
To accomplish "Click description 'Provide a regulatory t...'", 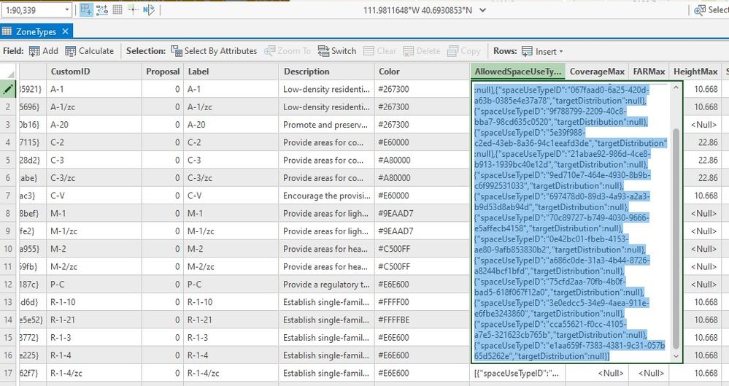I will pyautogui.click(x=326, y=284).
